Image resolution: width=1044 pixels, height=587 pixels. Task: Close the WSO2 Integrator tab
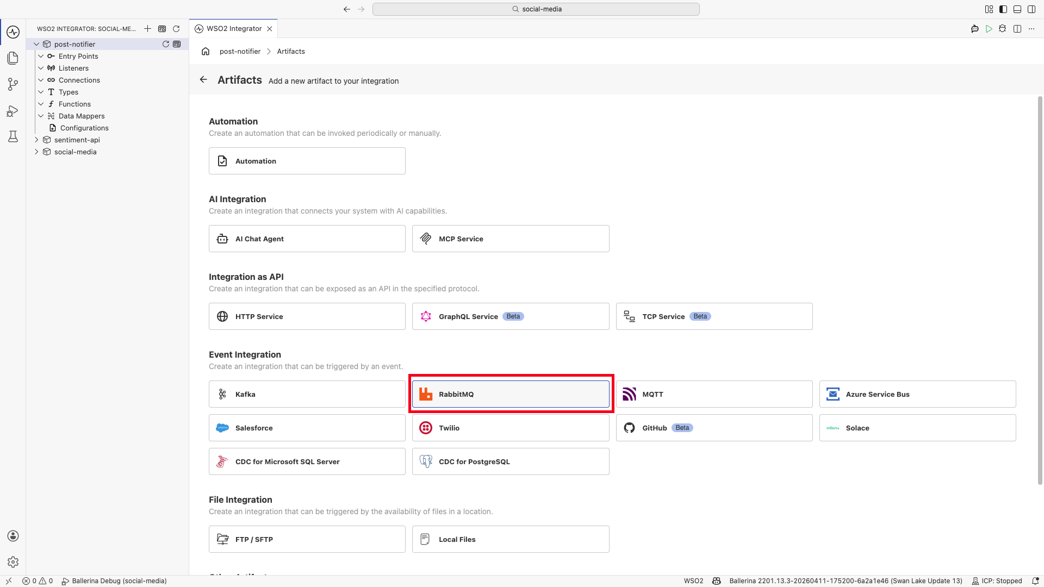[x=270, y=29]
